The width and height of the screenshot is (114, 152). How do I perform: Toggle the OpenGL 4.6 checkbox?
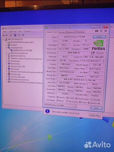click(x=89, y=103)
